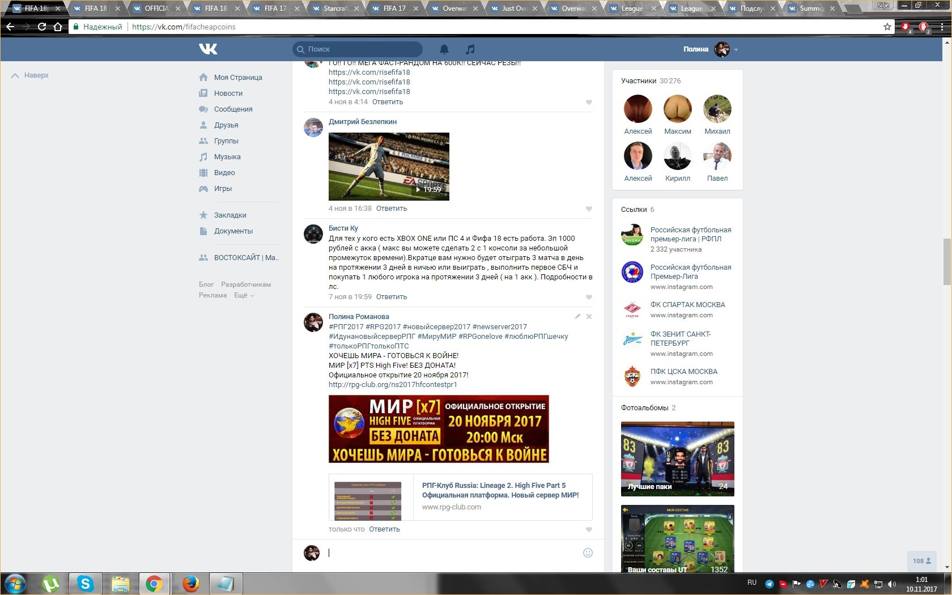Viewport: 952px width, 595px height.
Task: Click the VK logo in the header
Action: coord(208,49)
